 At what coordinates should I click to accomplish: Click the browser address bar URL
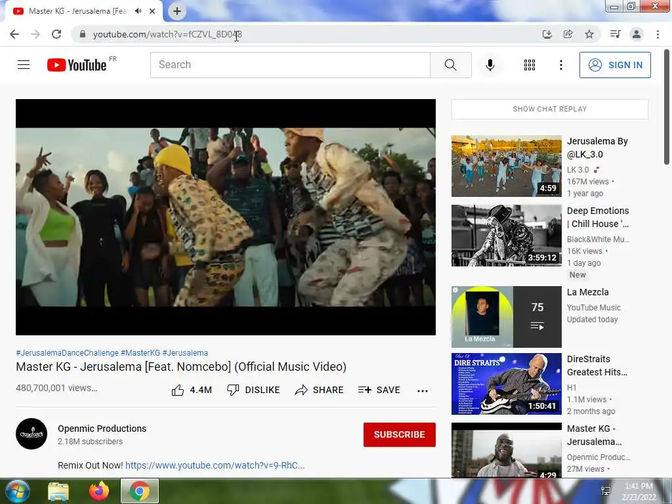[x=167, y=34]
